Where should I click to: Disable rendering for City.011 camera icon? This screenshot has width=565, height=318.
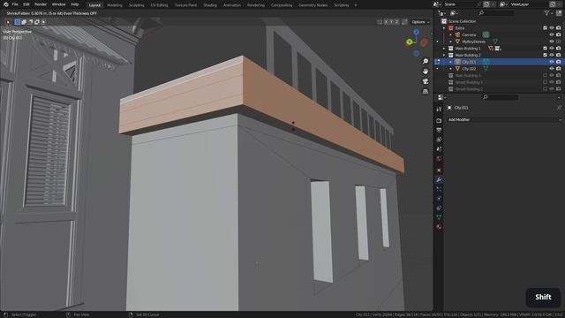558,62
